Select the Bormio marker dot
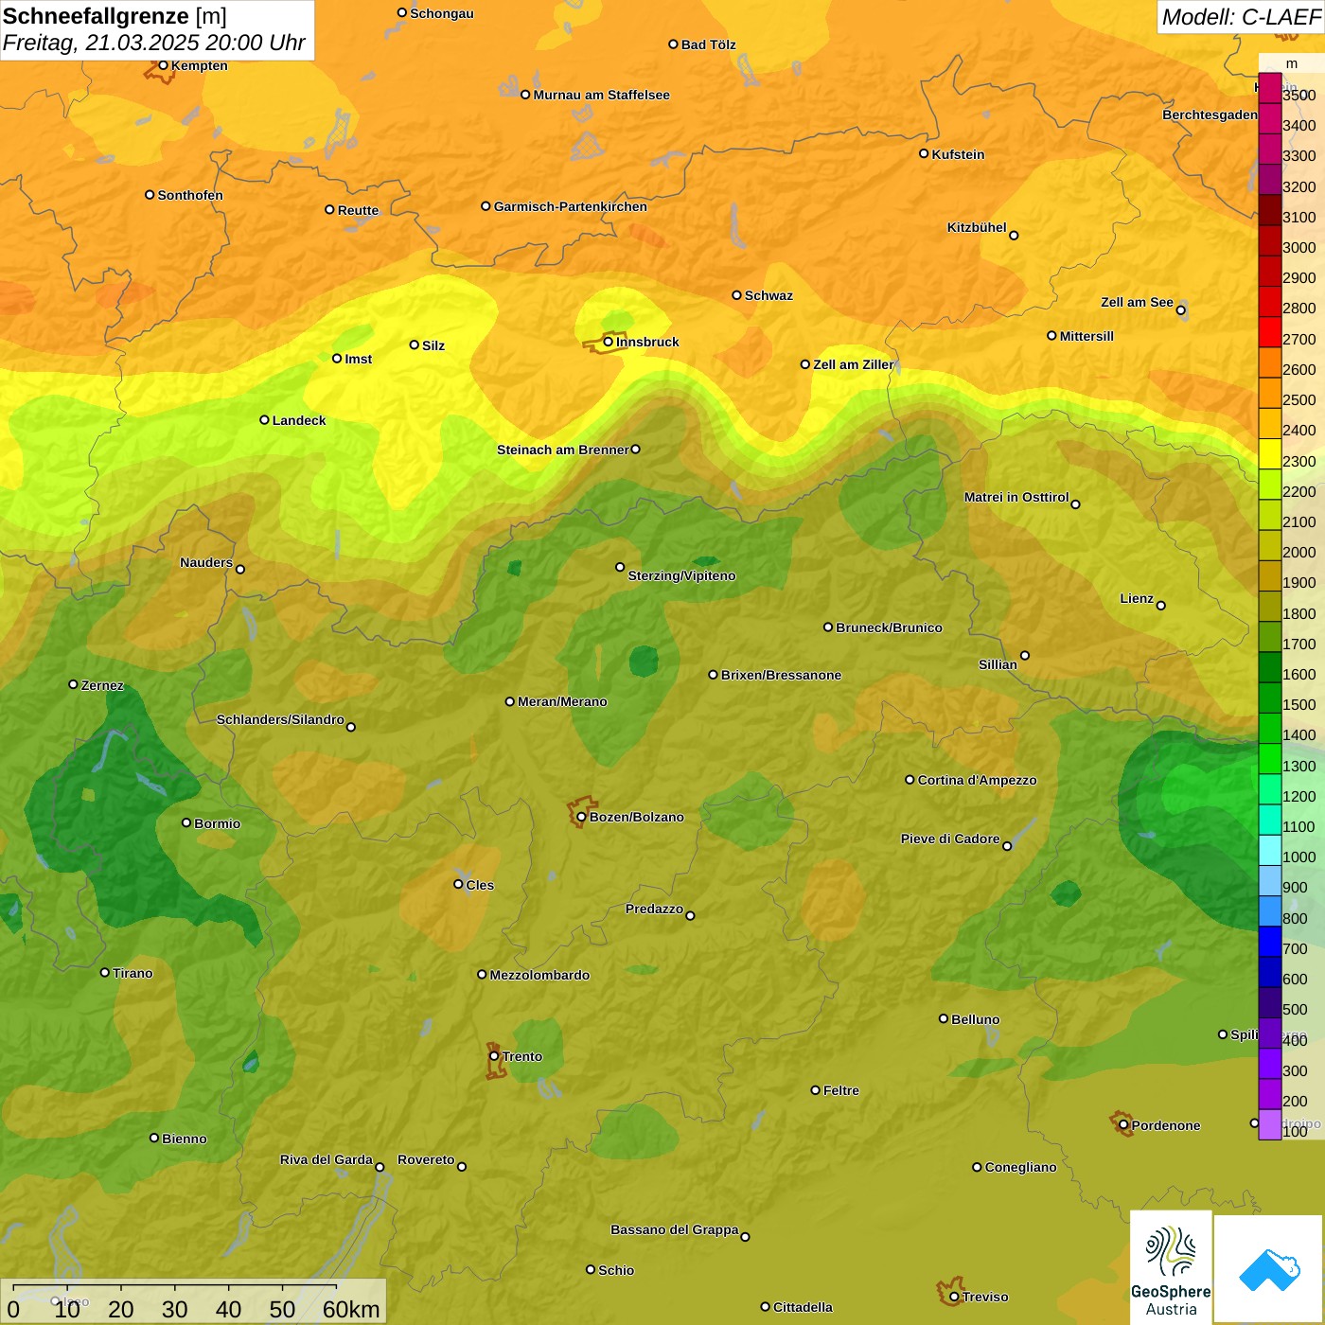The height and width of the screenshot is (1325, 1325). (x=186, y=822)
